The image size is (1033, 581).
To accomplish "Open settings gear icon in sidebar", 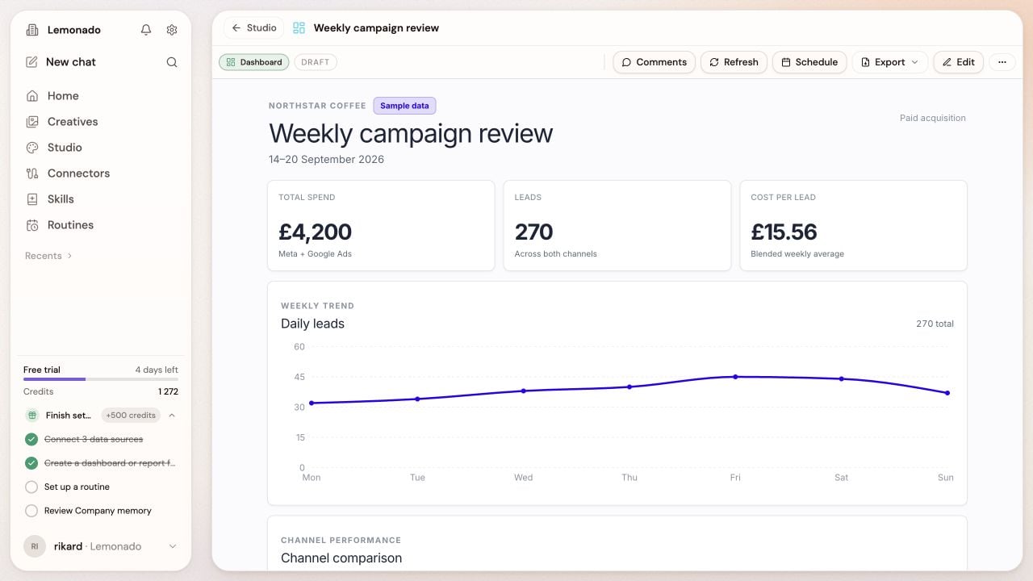I will click(x=172, y=30).
